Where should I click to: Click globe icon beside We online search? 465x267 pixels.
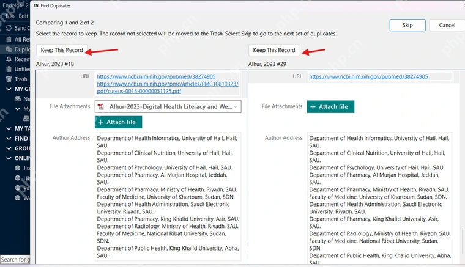[x=18, y=197]
